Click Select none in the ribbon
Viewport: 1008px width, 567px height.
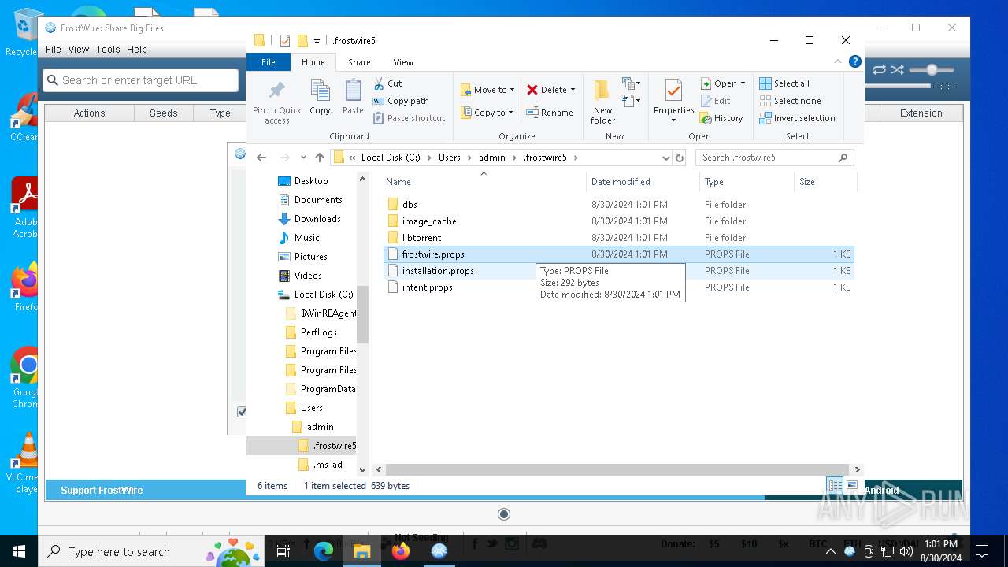coord(790,101)
